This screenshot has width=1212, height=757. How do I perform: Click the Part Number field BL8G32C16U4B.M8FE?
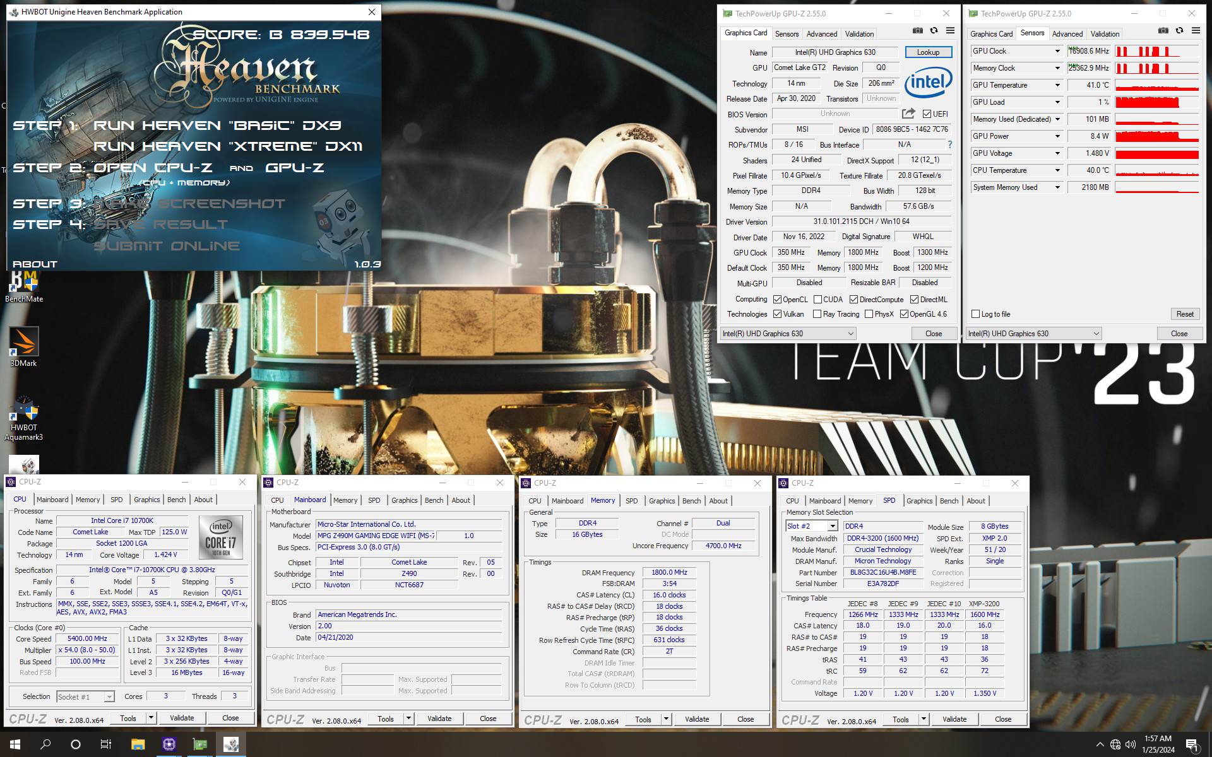(882, 572)
